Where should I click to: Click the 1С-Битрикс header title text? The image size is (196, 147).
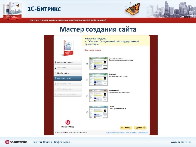point(44,9)
